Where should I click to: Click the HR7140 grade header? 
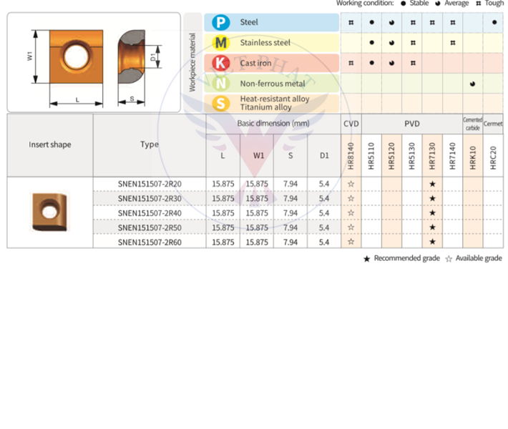click(x=453, y=156)
